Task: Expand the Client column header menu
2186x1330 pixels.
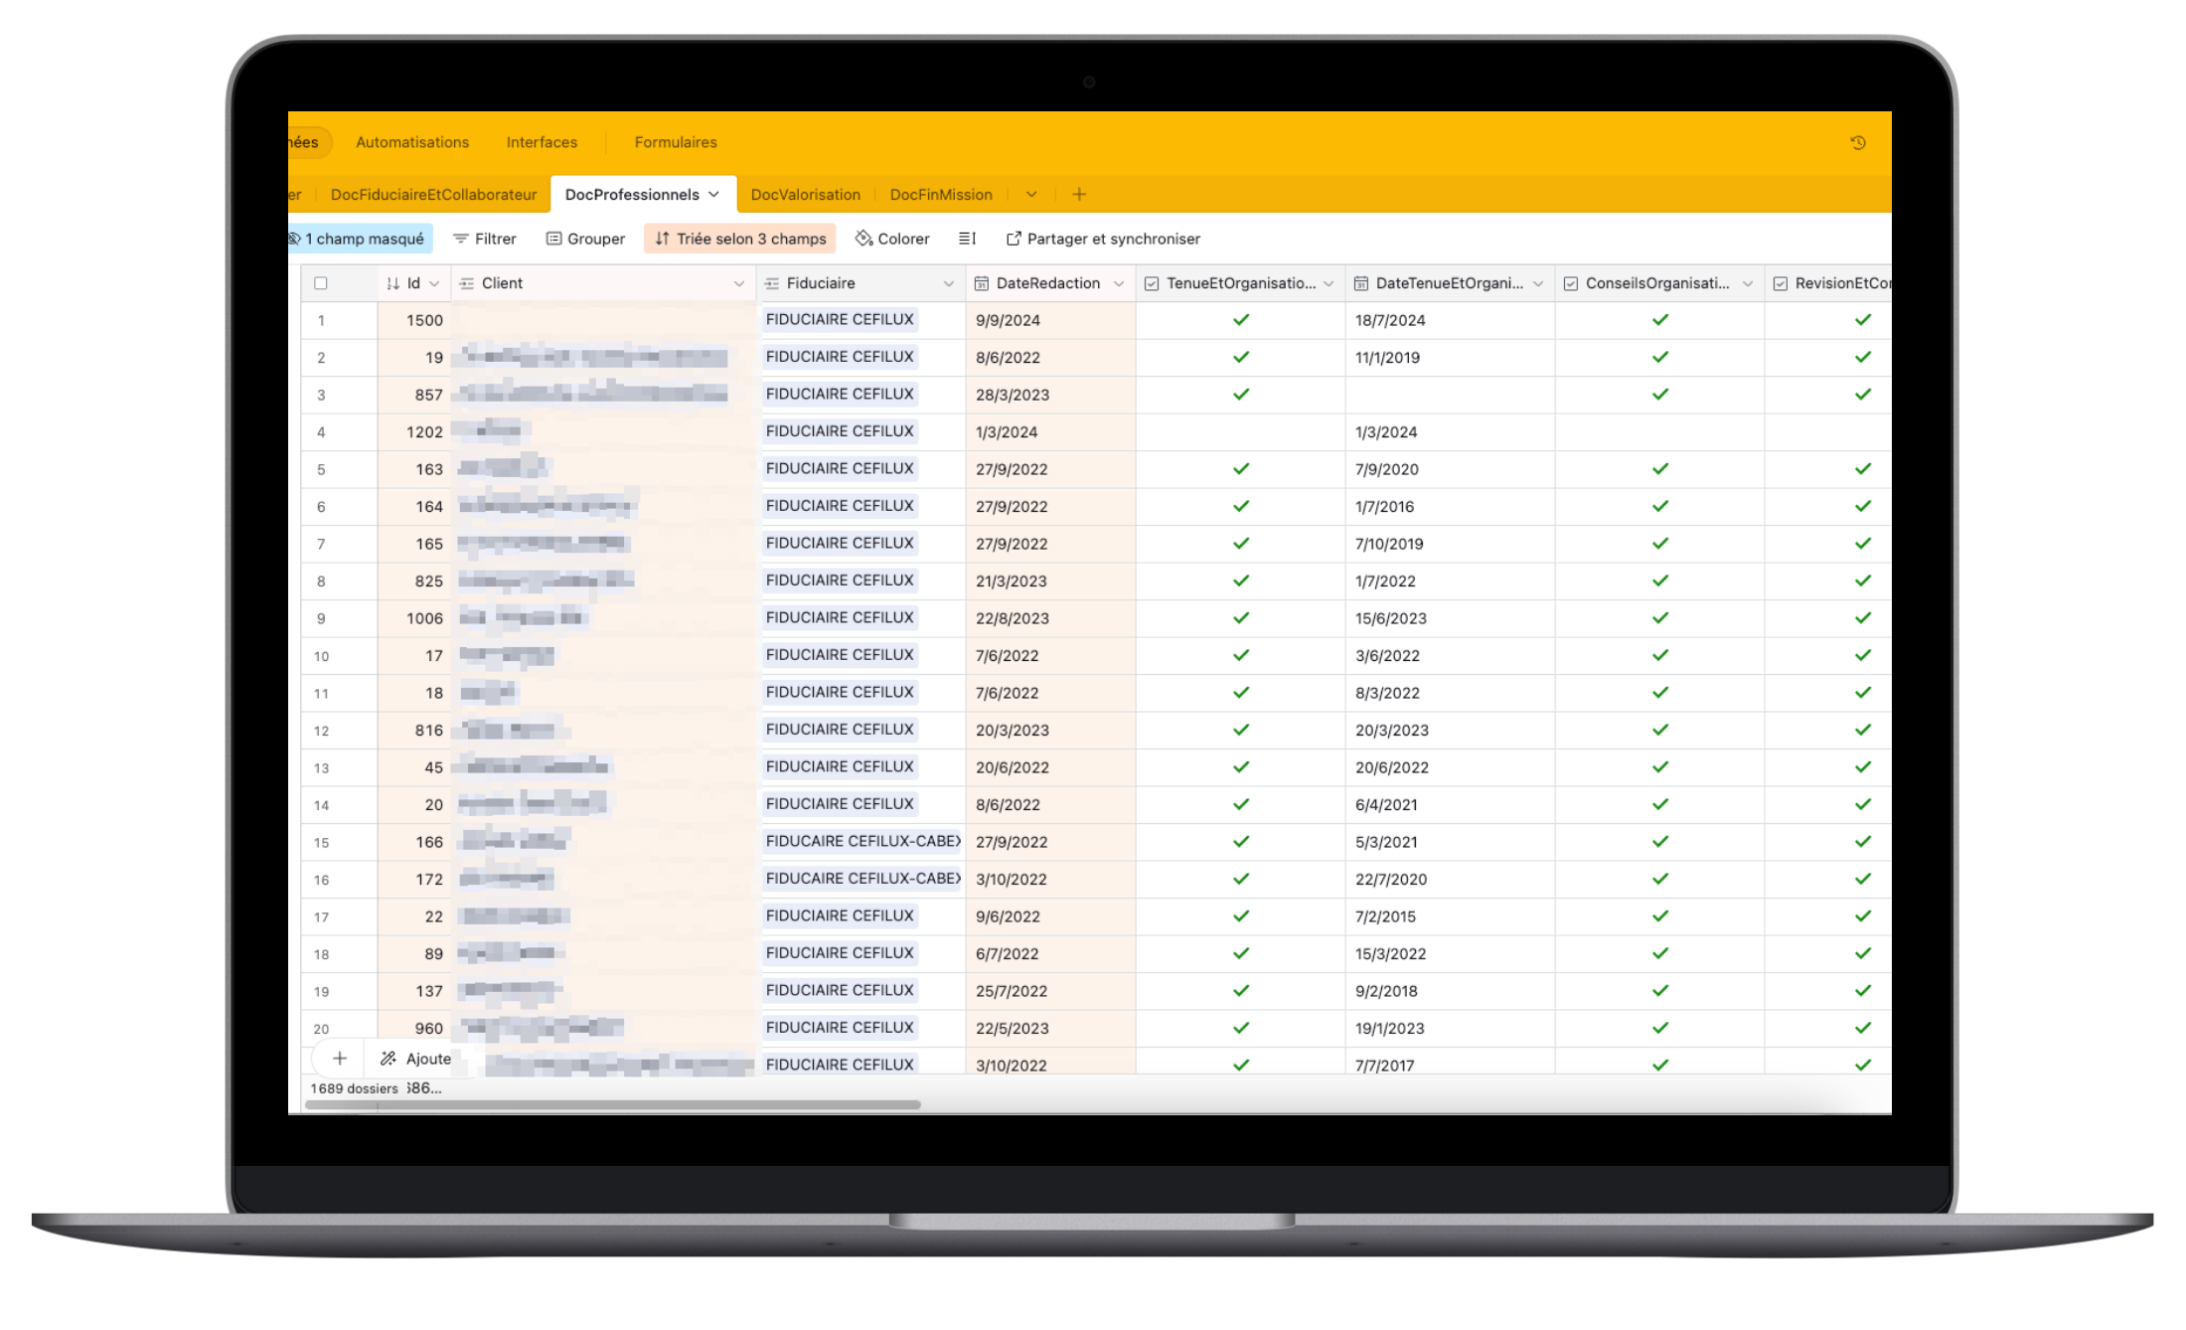Action: click(x=738, y=284)
